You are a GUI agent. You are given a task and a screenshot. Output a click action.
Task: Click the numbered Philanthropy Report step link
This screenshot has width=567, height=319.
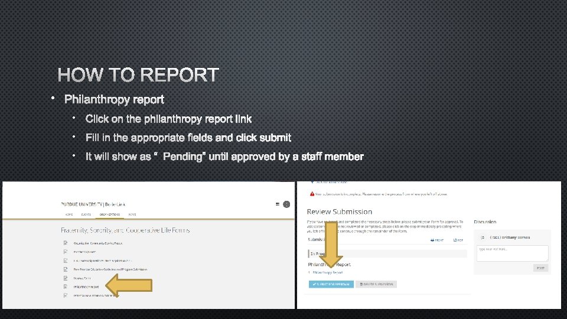click(328, 273)
